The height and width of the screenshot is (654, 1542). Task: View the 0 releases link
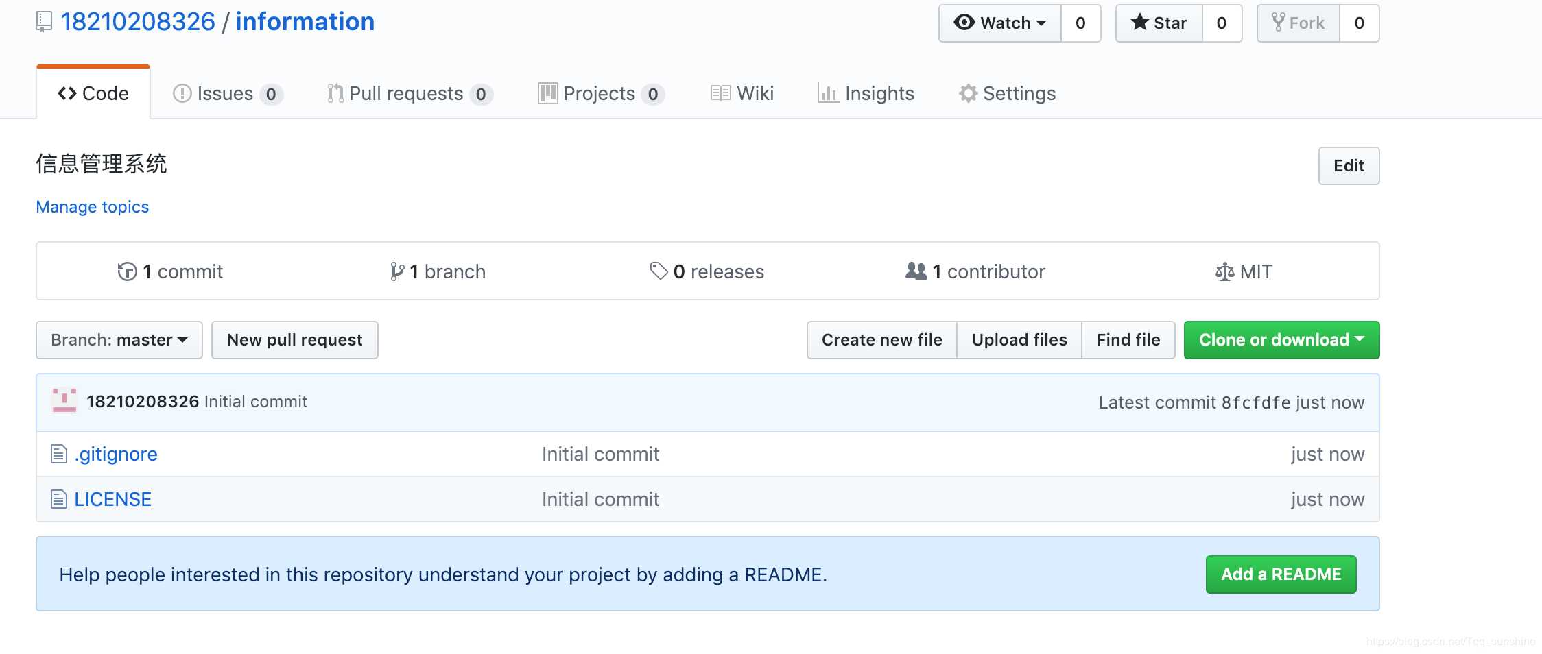(x=707, y=271)
